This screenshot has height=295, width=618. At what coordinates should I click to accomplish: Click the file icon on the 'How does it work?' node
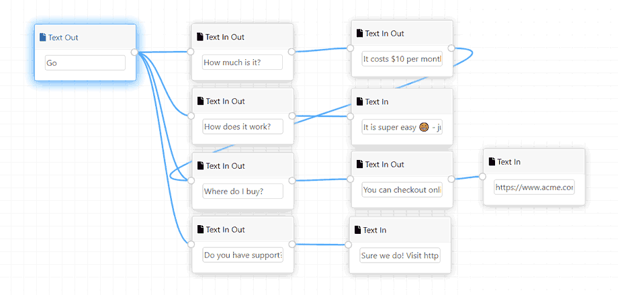tap(200, 101)
